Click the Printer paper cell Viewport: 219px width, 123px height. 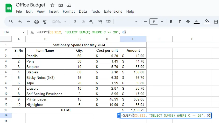[45, 99]
